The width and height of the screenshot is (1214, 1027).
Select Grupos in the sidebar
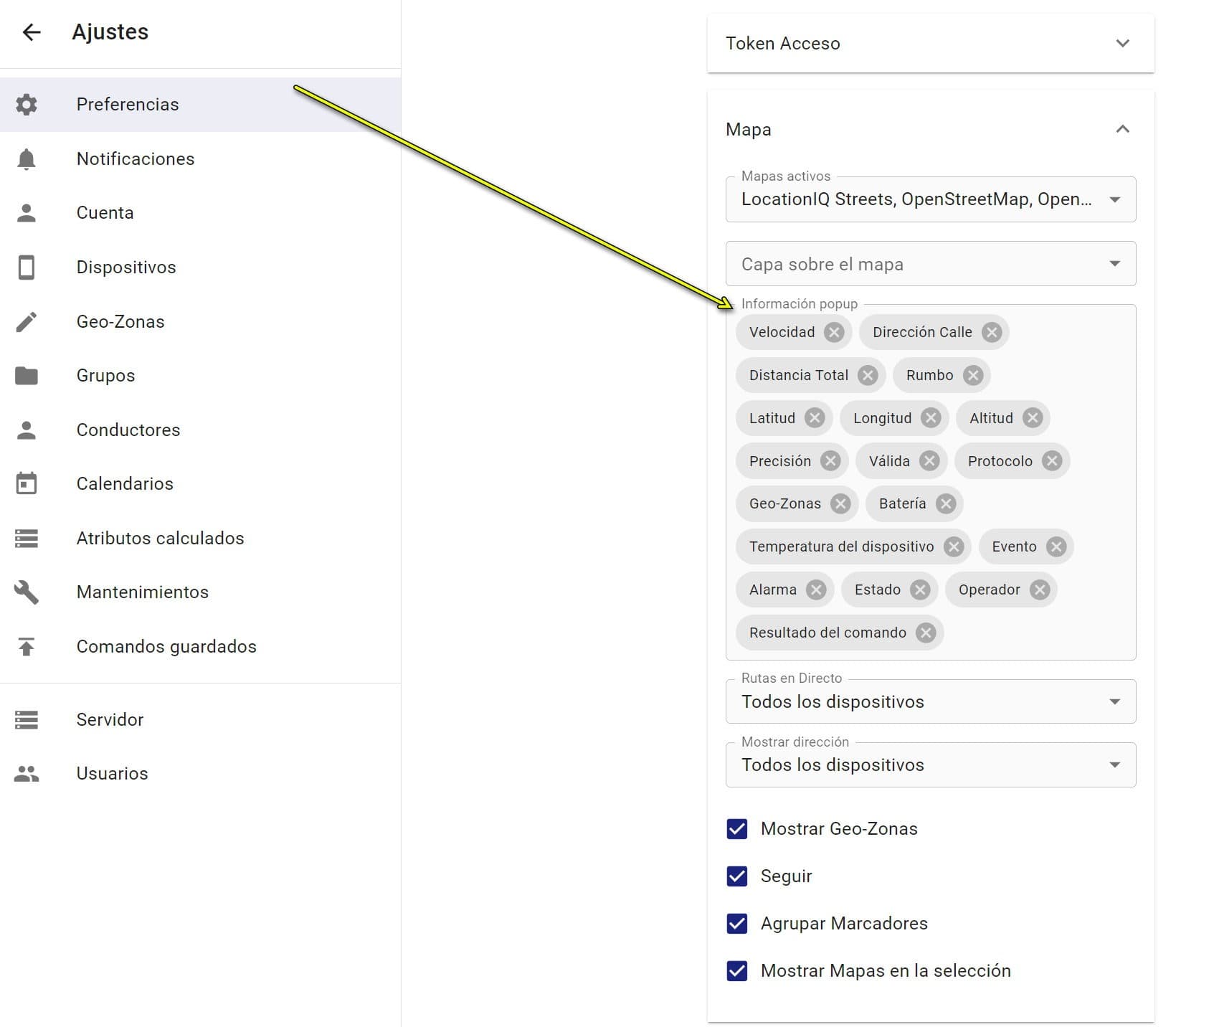[200, 376]
